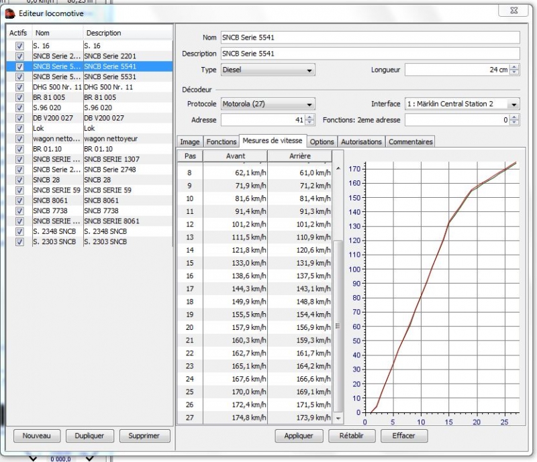Switch to the Fonctions tab
Screen dimensions: 537x462
point(221,141)
